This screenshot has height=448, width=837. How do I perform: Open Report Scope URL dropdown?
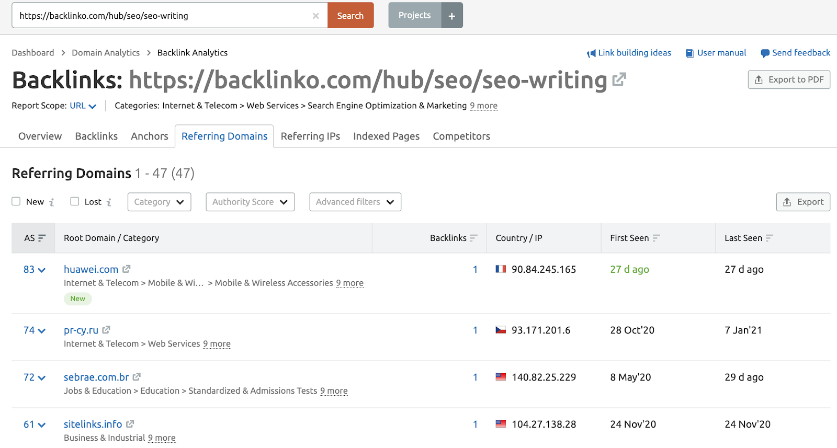coord(83,106)
